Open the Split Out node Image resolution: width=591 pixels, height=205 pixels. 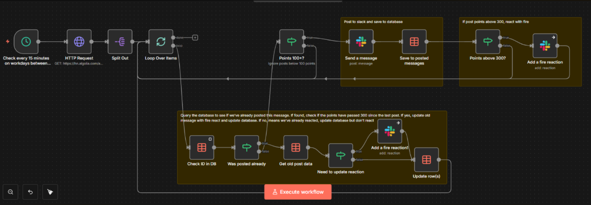[120, 42]
